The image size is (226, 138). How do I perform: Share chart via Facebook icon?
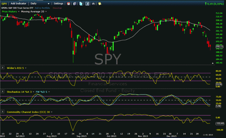(87, 4)
